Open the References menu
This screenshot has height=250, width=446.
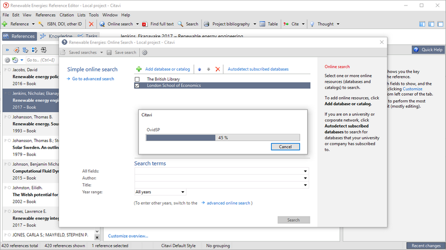tap(46, 15)
